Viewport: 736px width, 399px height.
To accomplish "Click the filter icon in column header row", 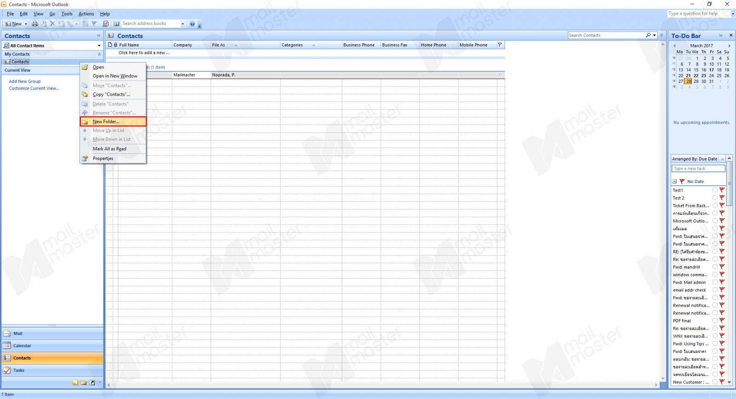I will [x=500, y=45].
